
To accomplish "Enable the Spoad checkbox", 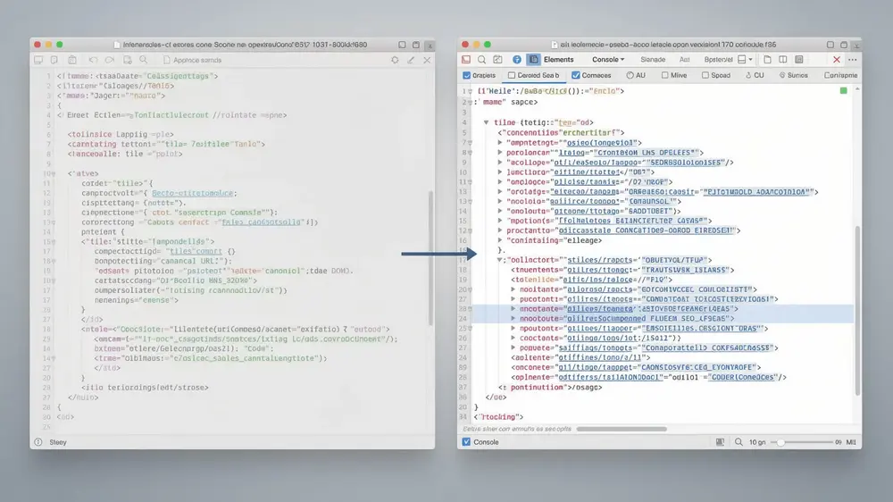I will (x=705, y=75).
